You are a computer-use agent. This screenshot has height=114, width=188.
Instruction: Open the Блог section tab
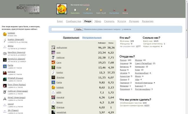(x=60, y=21)
